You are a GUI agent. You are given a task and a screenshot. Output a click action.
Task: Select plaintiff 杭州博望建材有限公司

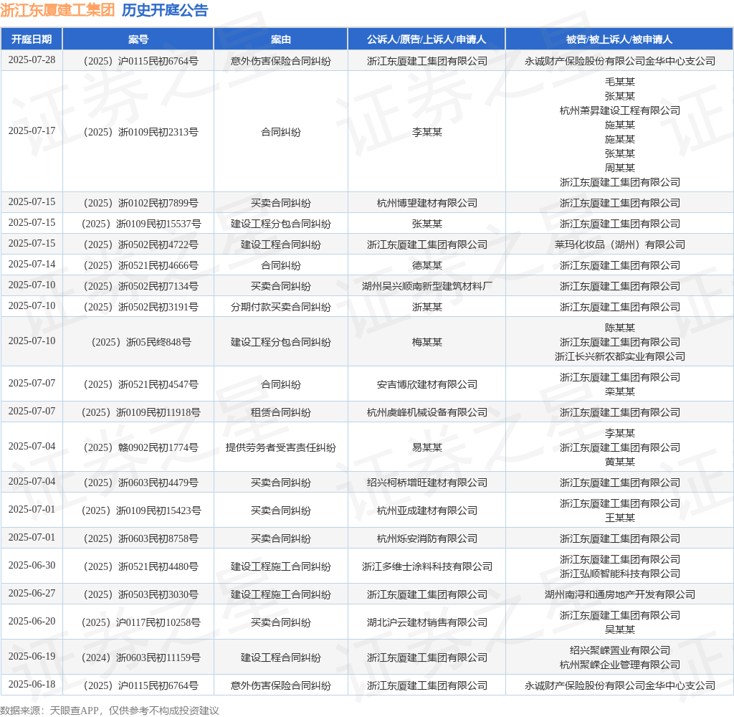pyautogui.click(x=427, y=203)
